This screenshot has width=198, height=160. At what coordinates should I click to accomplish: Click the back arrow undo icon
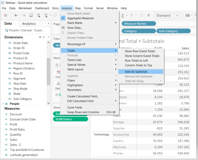[x=16, y=15]
